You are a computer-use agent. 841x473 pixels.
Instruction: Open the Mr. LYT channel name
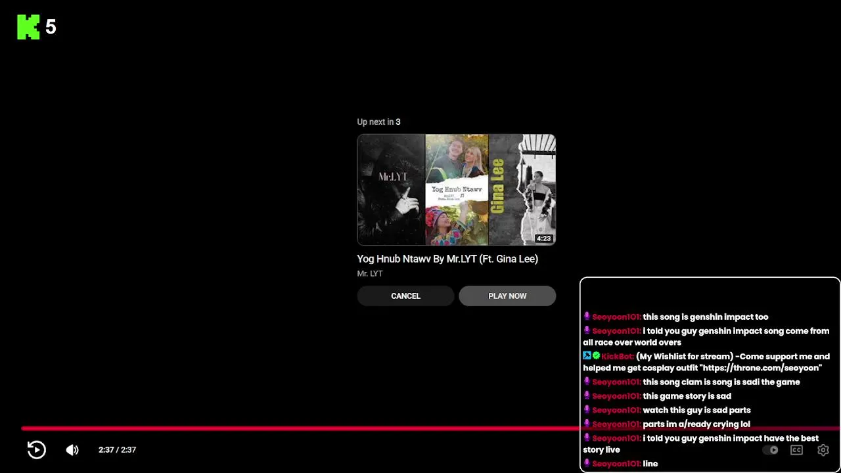coord(370,273)
